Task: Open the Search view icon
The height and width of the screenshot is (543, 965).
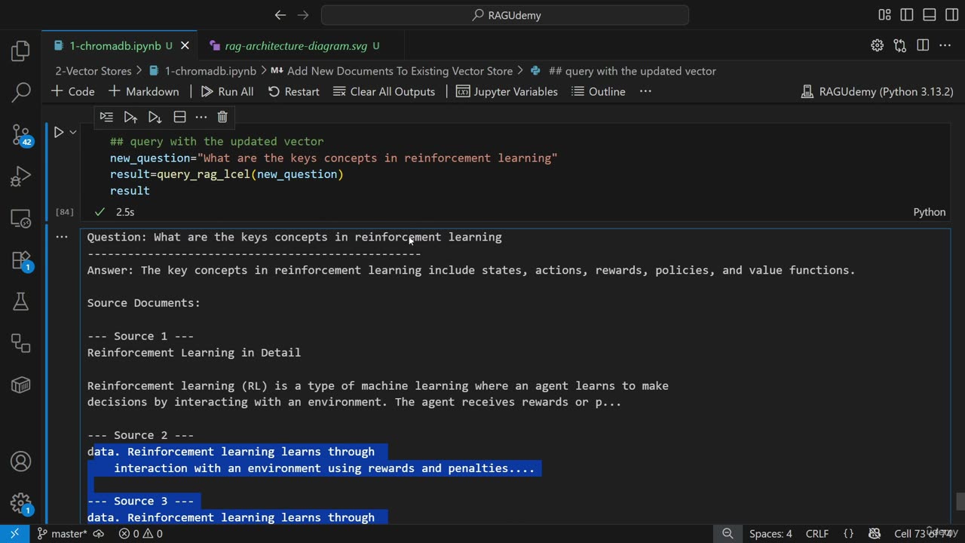Action: pyautogui.click(x=21, y=93)
